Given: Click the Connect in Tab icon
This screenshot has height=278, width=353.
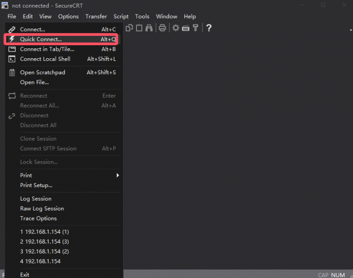Looking at the screenshot, I should click(12, 49).
